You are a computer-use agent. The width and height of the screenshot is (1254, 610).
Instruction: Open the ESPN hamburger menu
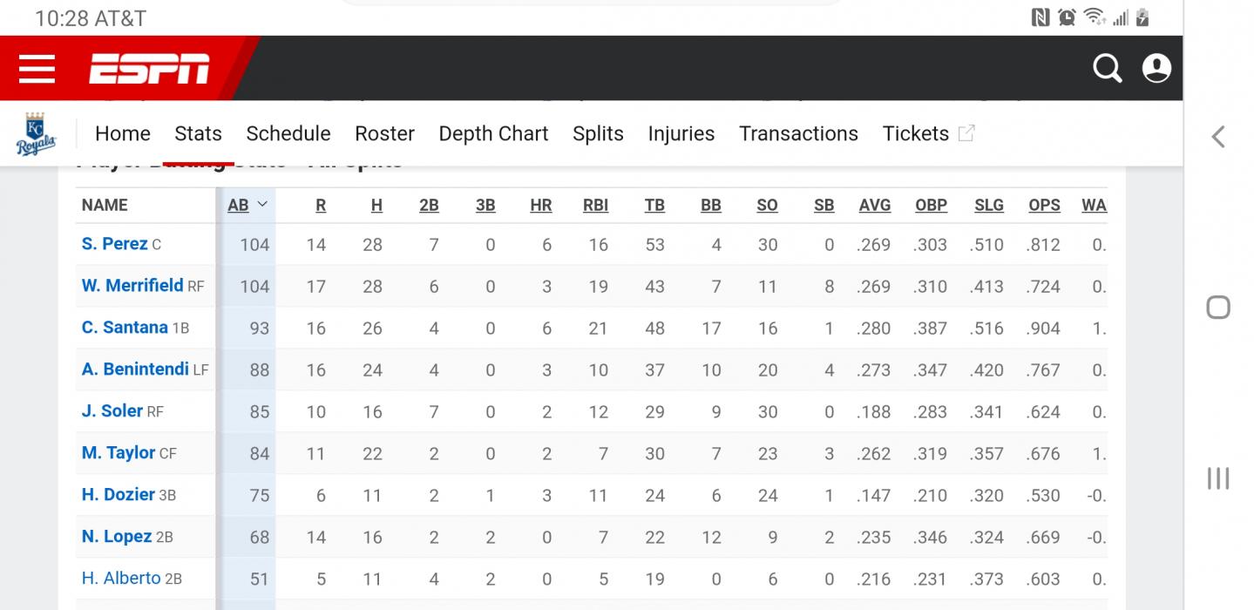coord(37,68)
